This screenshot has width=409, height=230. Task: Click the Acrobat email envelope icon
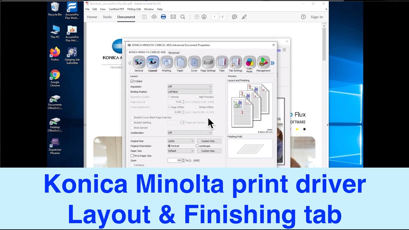(173, 17)
